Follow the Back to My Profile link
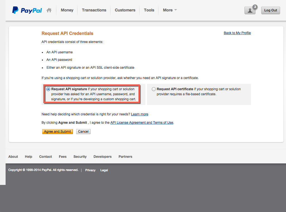 coord(237,33)
